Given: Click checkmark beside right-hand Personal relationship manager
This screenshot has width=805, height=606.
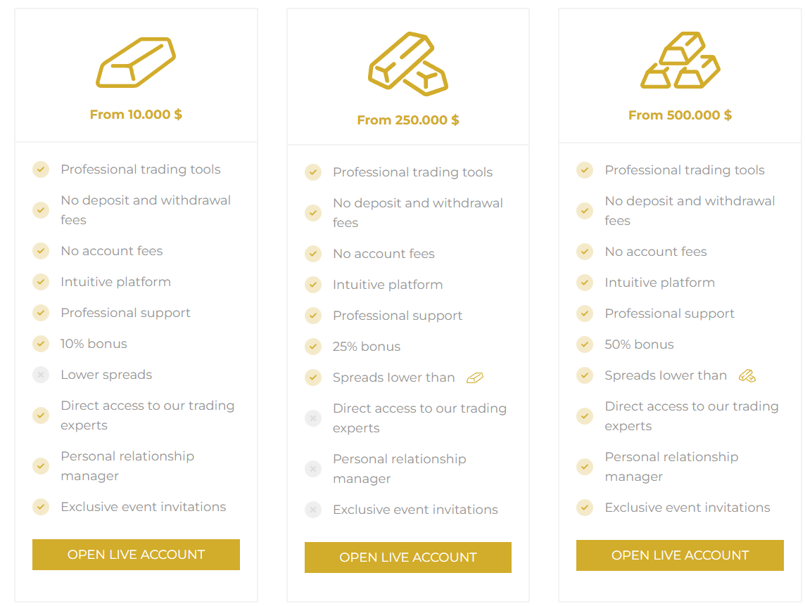Looking at the screenshot, I should (x=585, y=467).
